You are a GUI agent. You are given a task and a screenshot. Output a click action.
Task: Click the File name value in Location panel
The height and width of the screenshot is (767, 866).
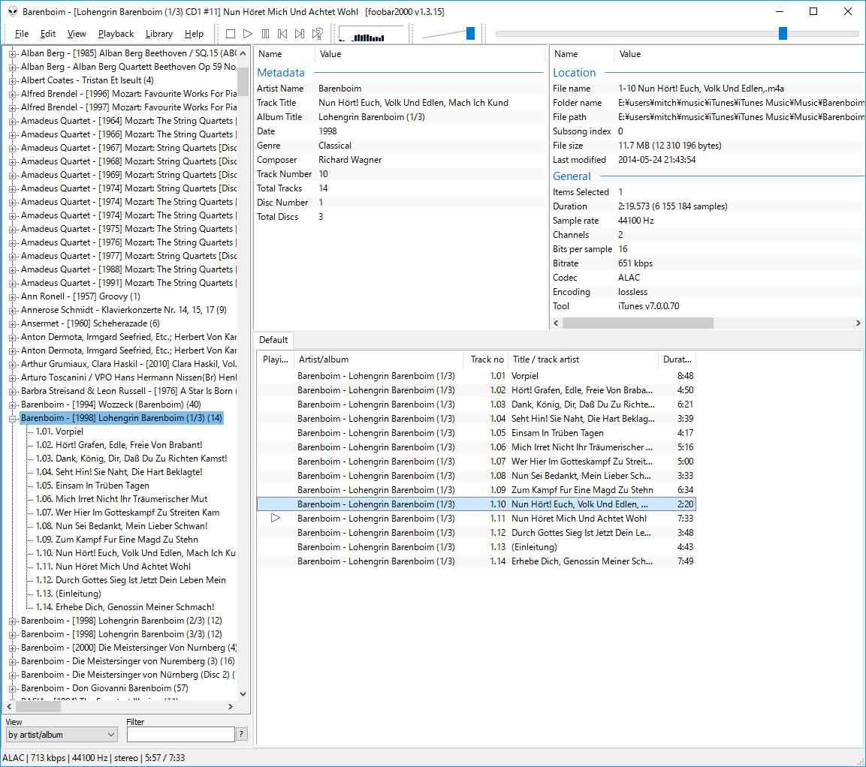(x=701, y=89)
